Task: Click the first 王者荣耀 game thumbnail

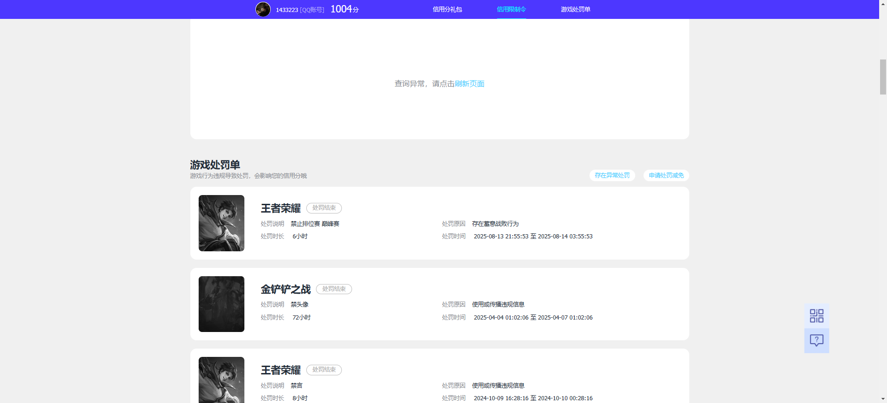Action: point(221,223)
